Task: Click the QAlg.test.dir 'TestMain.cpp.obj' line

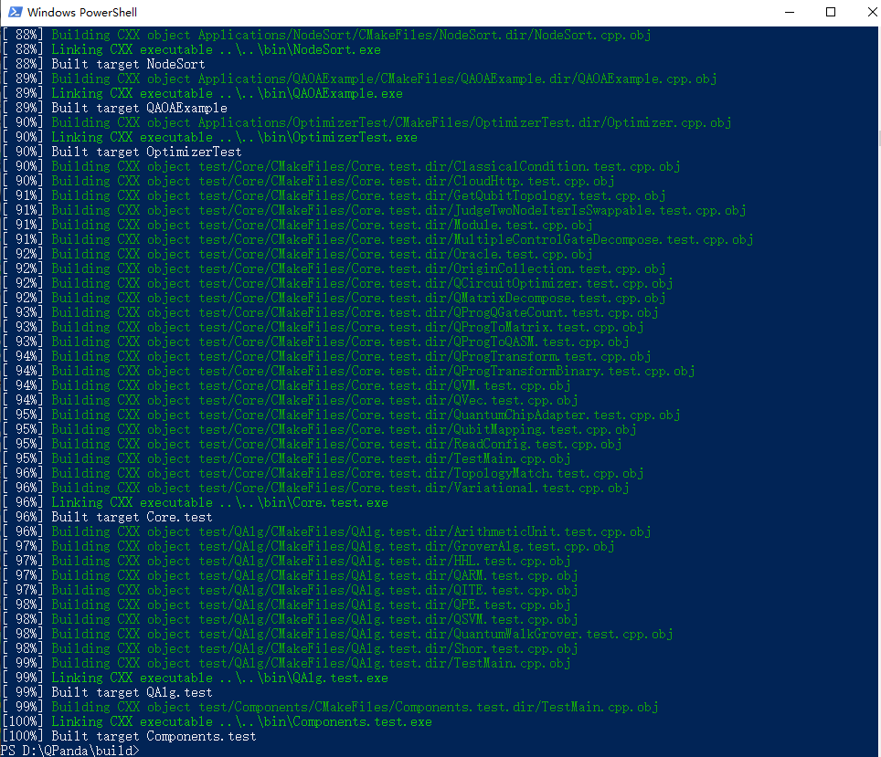Action: point(287,663)
